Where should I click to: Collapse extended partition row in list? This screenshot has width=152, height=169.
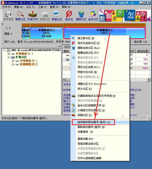pos(64,60)
